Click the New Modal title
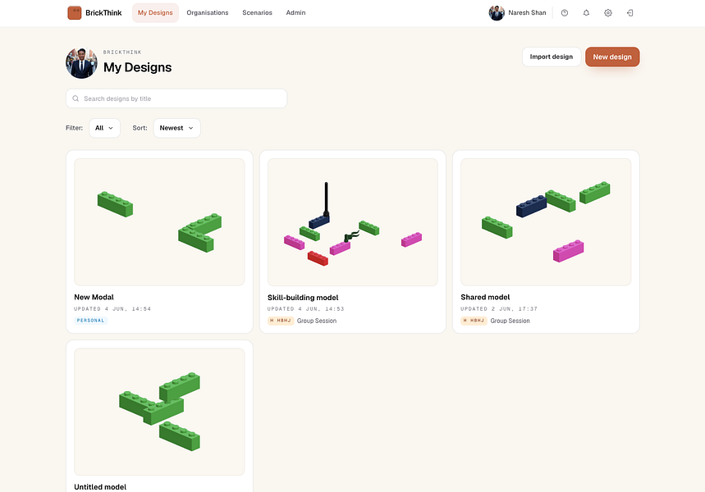This screenshot has height=492, width=705. (94, 297)
